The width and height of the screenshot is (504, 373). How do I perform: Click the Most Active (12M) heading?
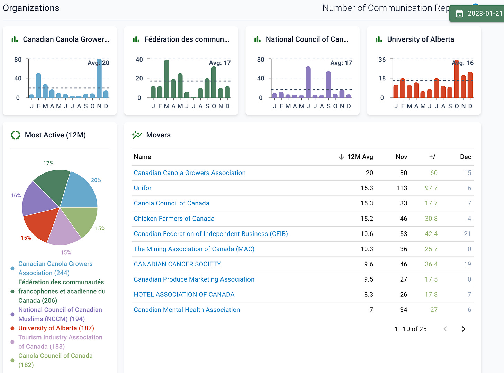click(55, 135)
